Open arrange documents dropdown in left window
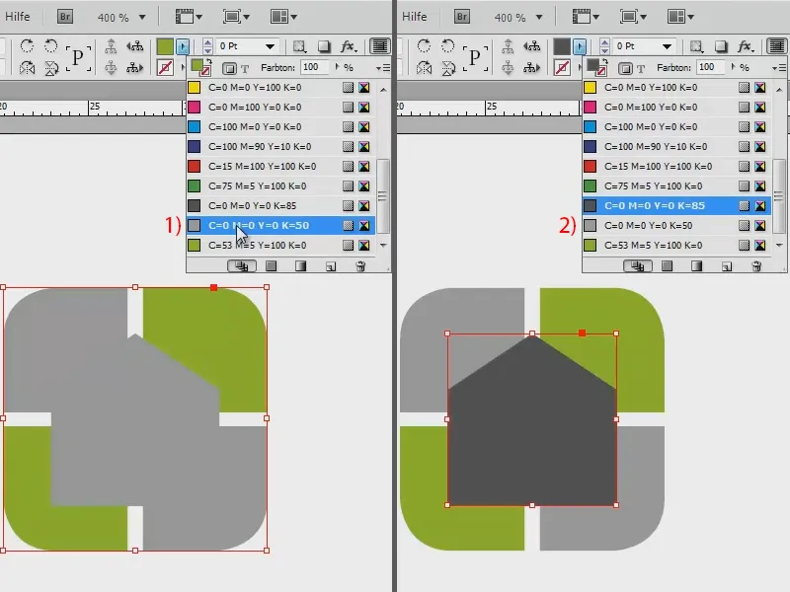 coord(283,17)
